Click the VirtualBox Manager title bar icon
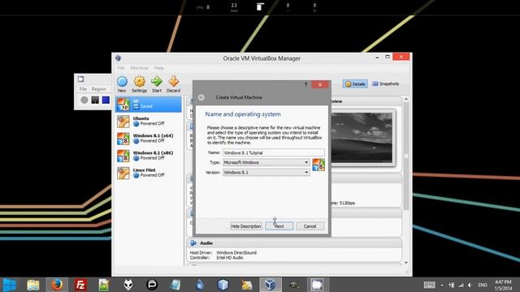 118,58
